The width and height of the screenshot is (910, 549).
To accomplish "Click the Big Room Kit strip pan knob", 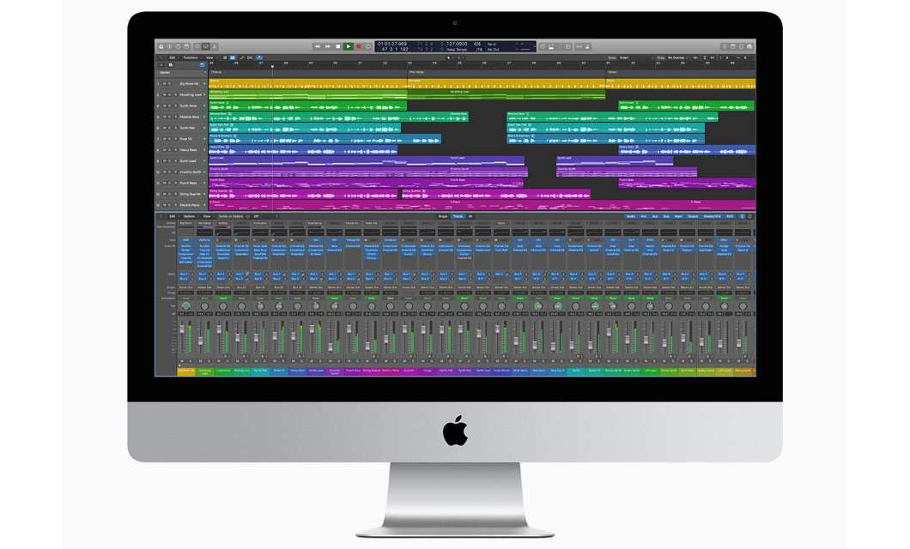I will point(185,305).
